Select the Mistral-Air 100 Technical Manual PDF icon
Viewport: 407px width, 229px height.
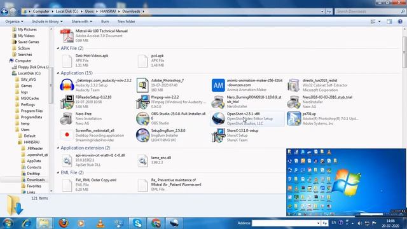[67, 36]
